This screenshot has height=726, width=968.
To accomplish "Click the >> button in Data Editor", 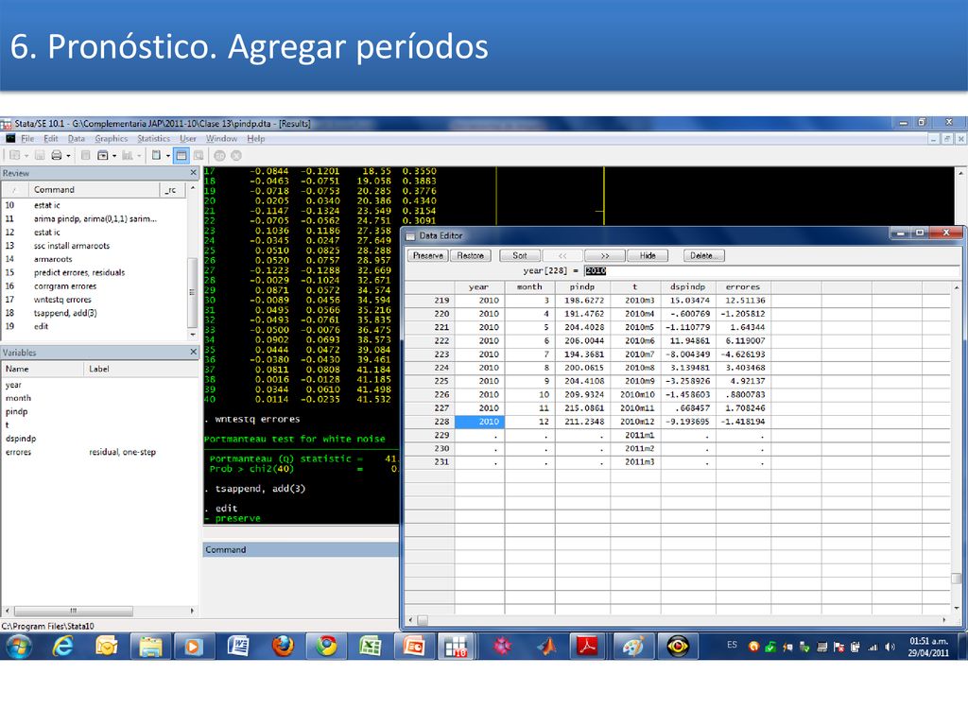I will pos(605,255).
